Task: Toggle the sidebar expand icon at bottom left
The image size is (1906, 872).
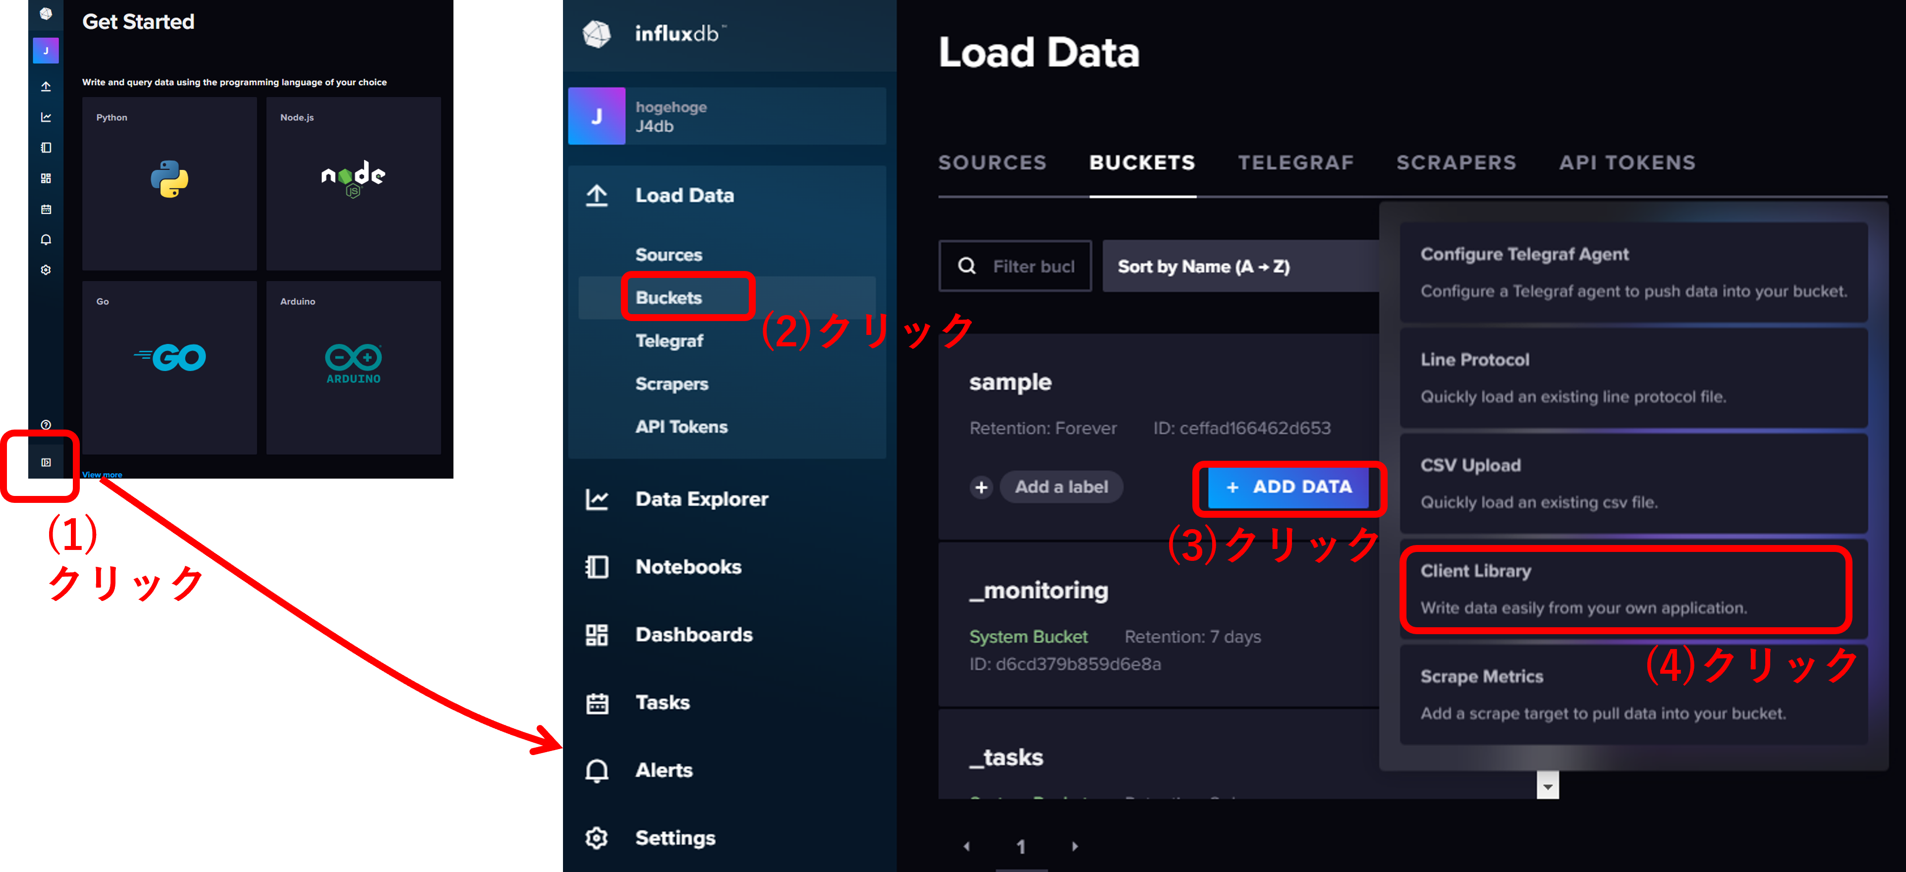Action: click(46, 462)
